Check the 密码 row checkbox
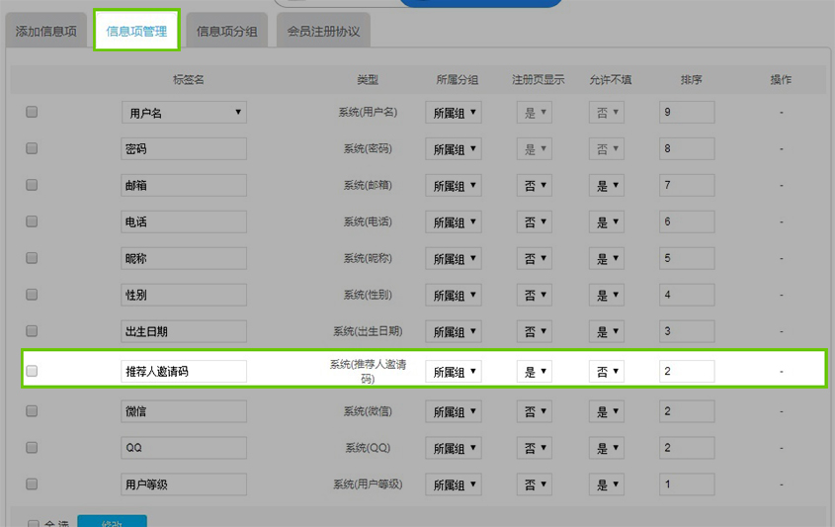 tap(32, 148)
